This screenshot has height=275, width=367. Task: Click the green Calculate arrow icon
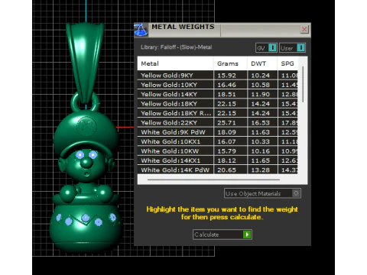pyautogui.click(x=247, y=235)
